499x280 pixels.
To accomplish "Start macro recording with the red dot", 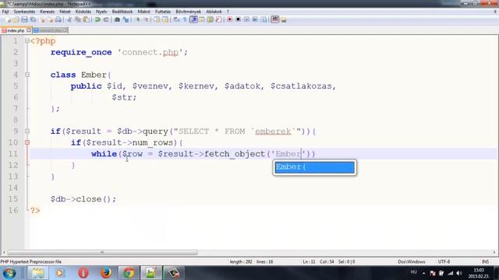I will click(230, 19).
